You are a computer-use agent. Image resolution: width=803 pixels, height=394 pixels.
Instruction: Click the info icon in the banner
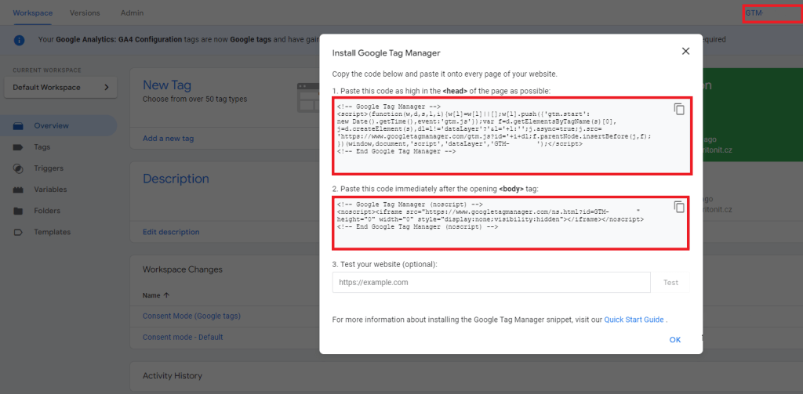[20, 40]
